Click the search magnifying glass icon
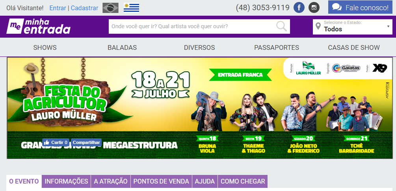The image size is (396, 191). [x=281, y=26]
